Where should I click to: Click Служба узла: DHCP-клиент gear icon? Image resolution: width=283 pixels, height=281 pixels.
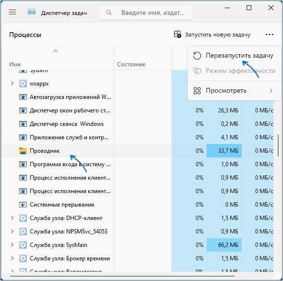23,218
